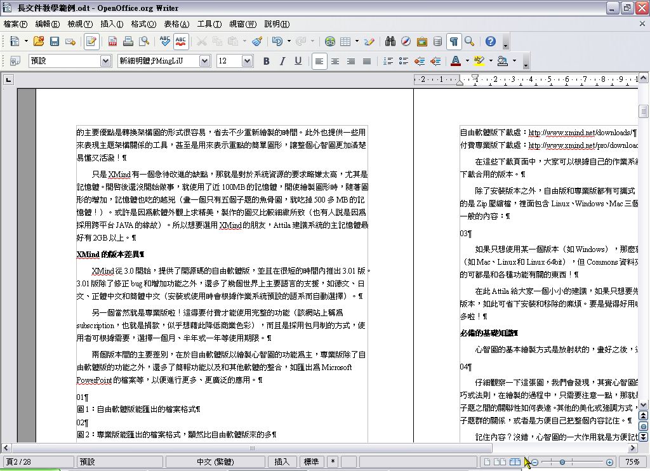
Task: Toggle Edit File mode icon
Action: 91,41
